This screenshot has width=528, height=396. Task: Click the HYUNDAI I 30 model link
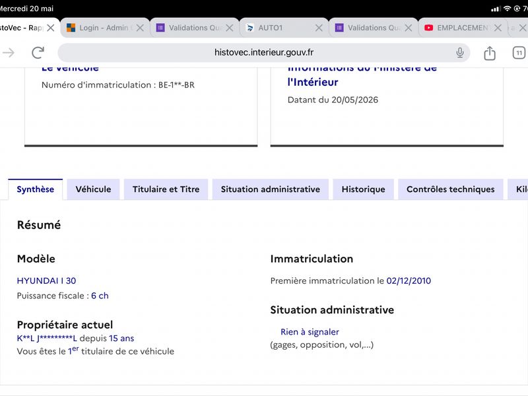[x=46, y=280]
